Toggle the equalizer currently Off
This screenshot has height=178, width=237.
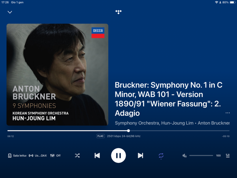pyautogui.click(x=55, y=155)
